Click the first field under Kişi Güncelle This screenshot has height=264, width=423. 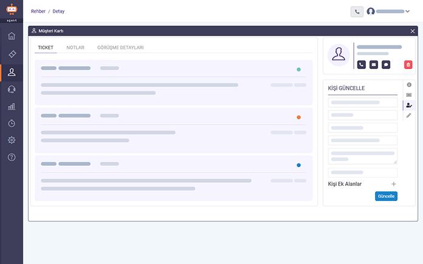point(362,102)
